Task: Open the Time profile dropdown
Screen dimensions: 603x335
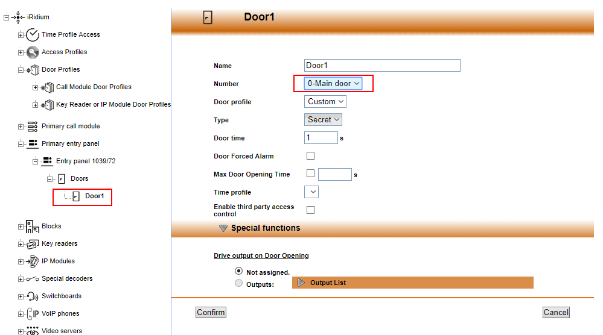Action: pyautogui.click(x=311, y=192)
